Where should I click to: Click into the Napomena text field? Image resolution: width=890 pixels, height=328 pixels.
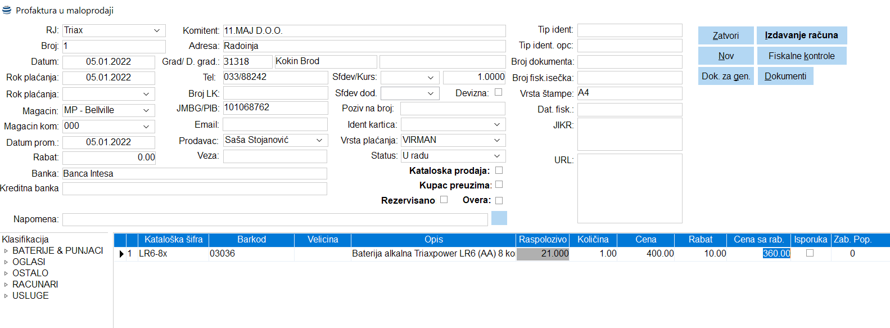[274, 219]
